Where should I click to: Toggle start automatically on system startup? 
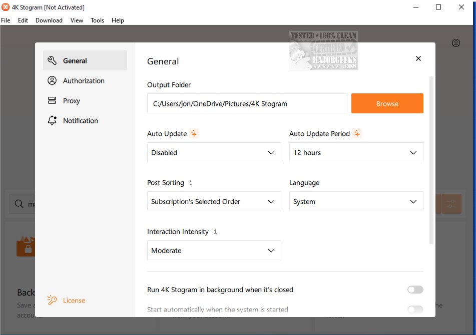click(x=415, y=310)
